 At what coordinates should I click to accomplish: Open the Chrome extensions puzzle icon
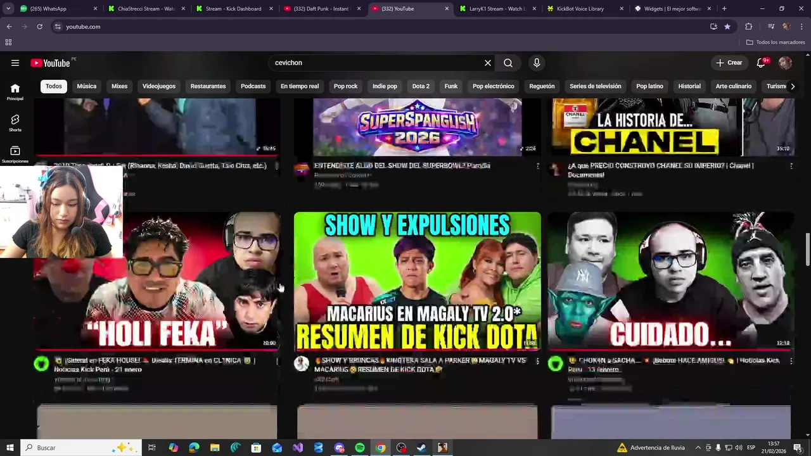click(x=749, y=27)
